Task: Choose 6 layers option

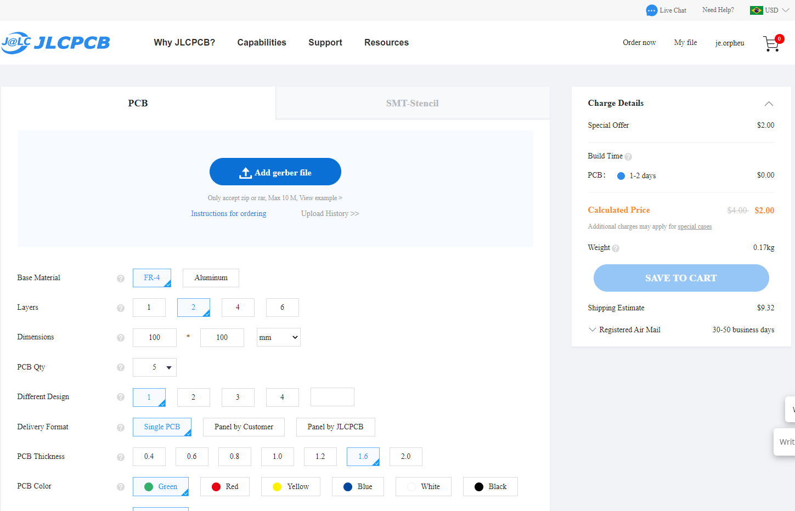Action: [x=283, y=308]
